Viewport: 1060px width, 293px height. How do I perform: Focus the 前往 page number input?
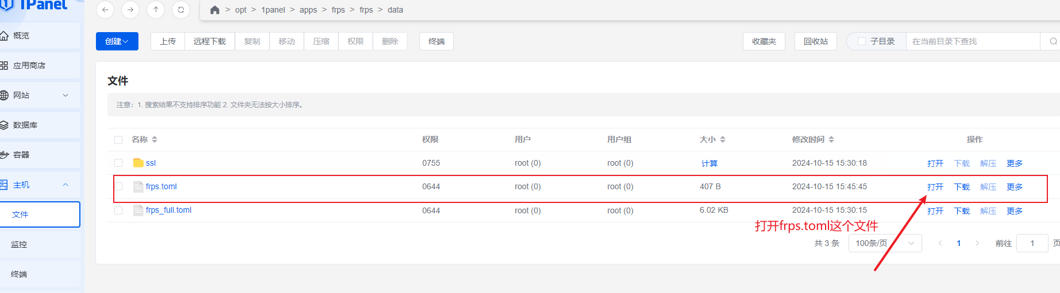point(1032,243)
